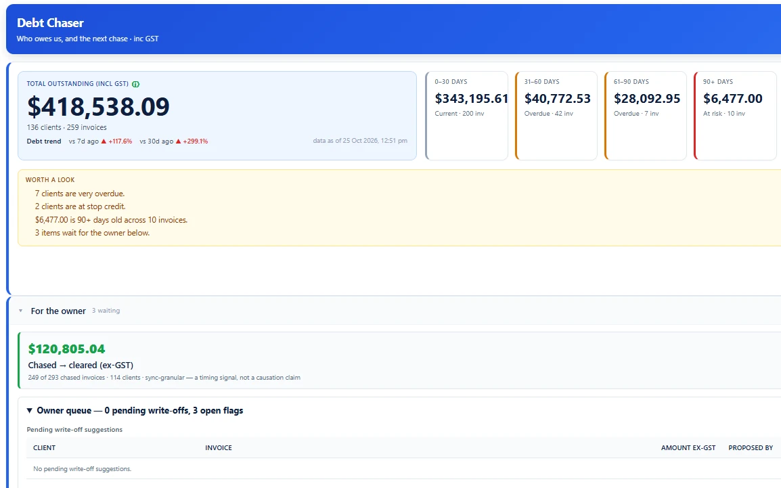This screenshot has height=488, width=781.
Task: Click the info icon beside Total Outstanding
Action: tap(136, 84)
